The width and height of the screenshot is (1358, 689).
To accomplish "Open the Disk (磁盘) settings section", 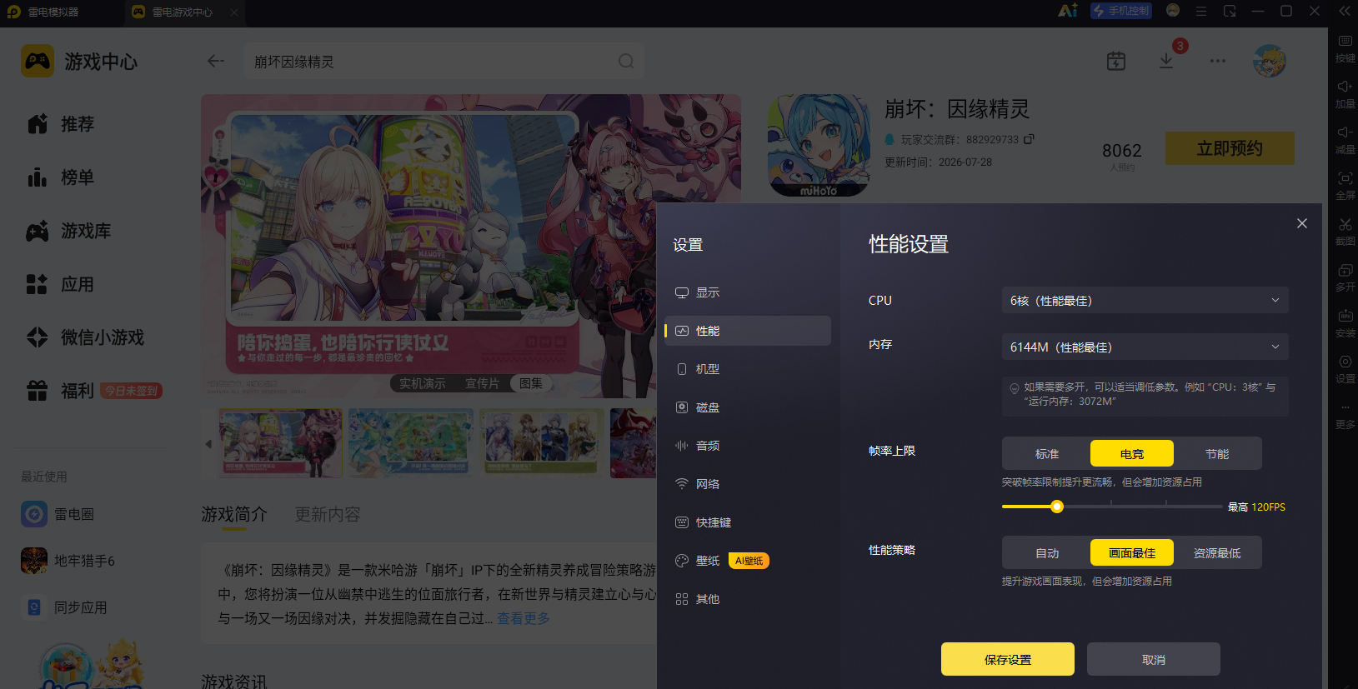I will [747, 407].
